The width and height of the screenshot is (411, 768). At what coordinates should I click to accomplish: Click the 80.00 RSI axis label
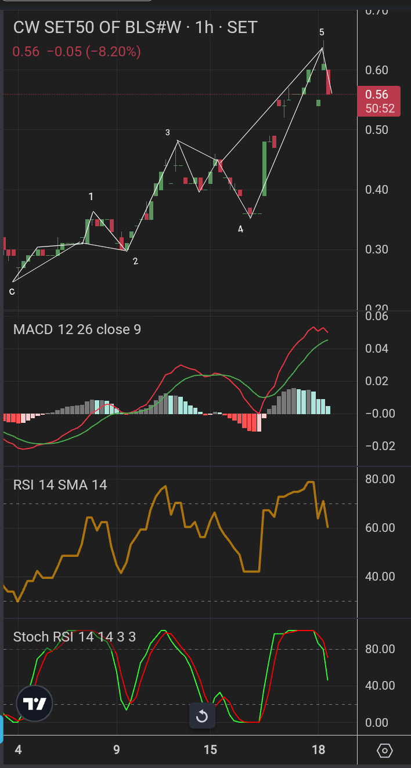pyautogui.click(x=380, y=479)
